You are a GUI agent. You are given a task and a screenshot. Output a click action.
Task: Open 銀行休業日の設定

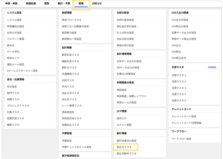click(x=127, y=141)
